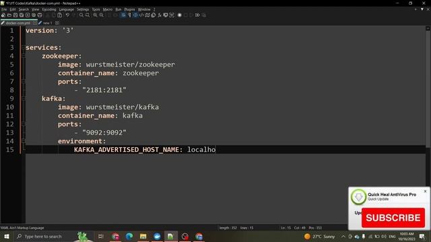Toggle Word Wrap in the toolbar
Viewport: 431px width, 242px height.
pos(123,15)
